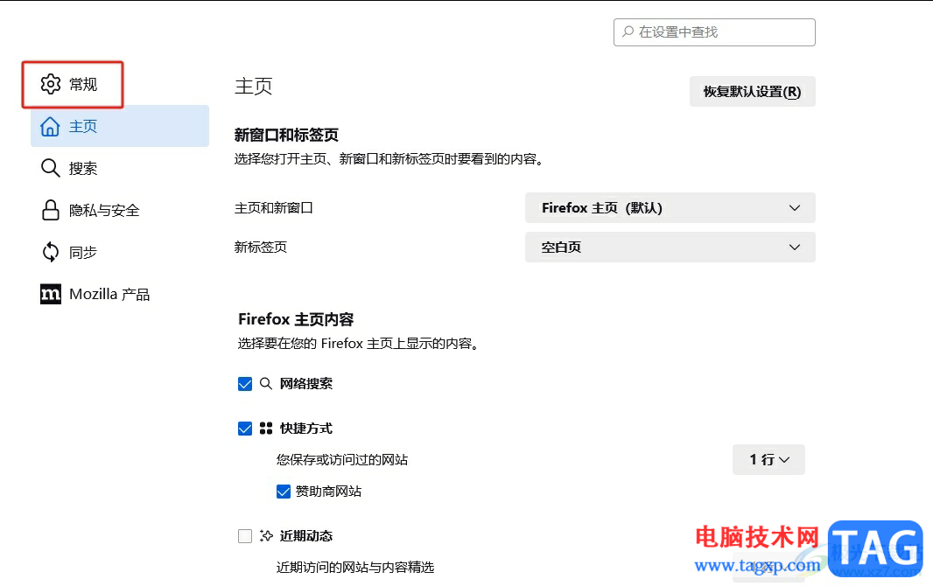Uncheck the 网络搜索 checkbox
The height and width of the screenshot is (586, 933).
tap(245, 384)
